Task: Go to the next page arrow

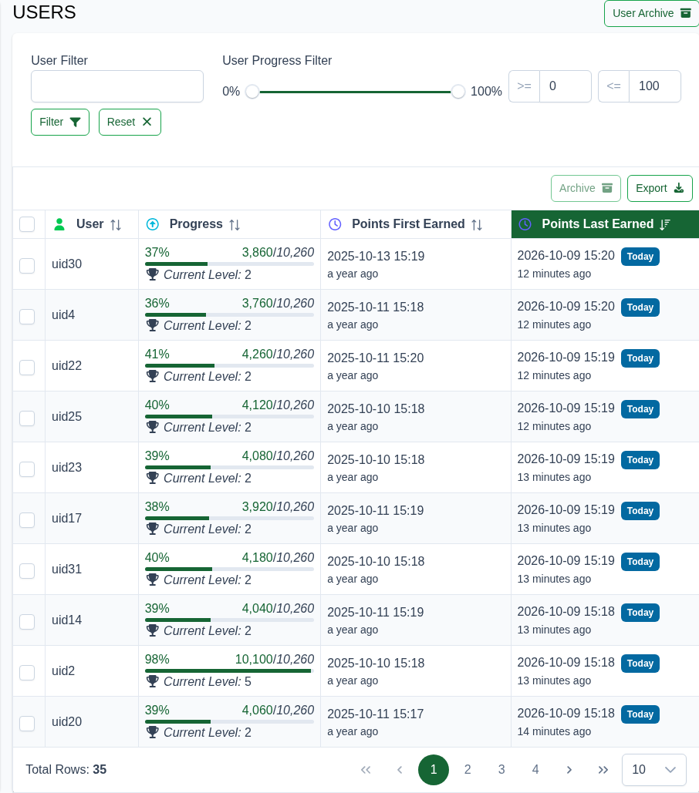Action: [x=569, y=770]
